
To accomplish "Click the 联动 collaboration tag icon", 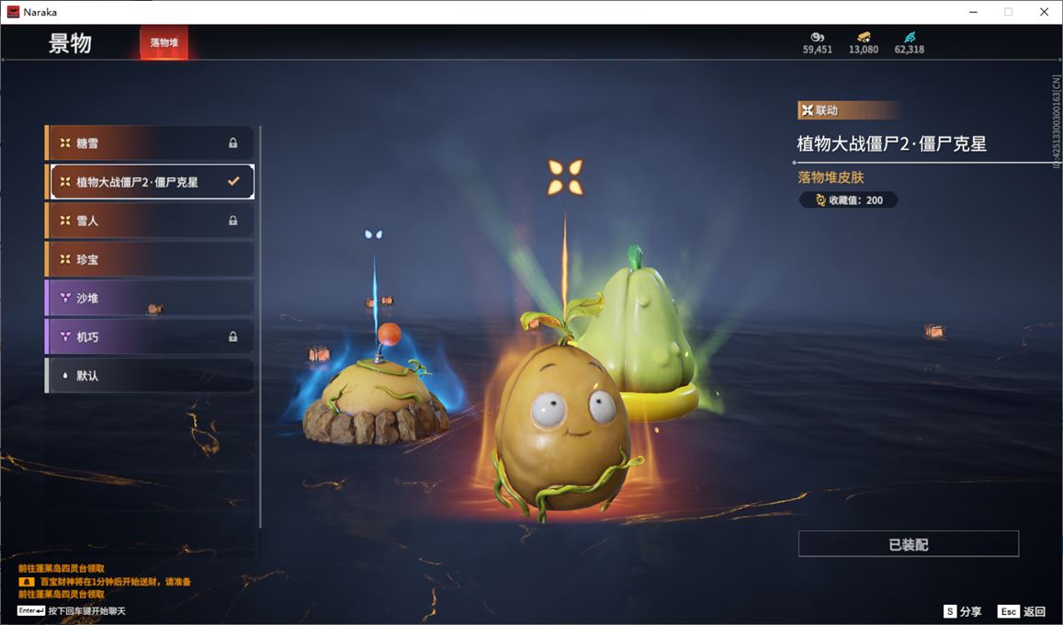I will [808, 110].
